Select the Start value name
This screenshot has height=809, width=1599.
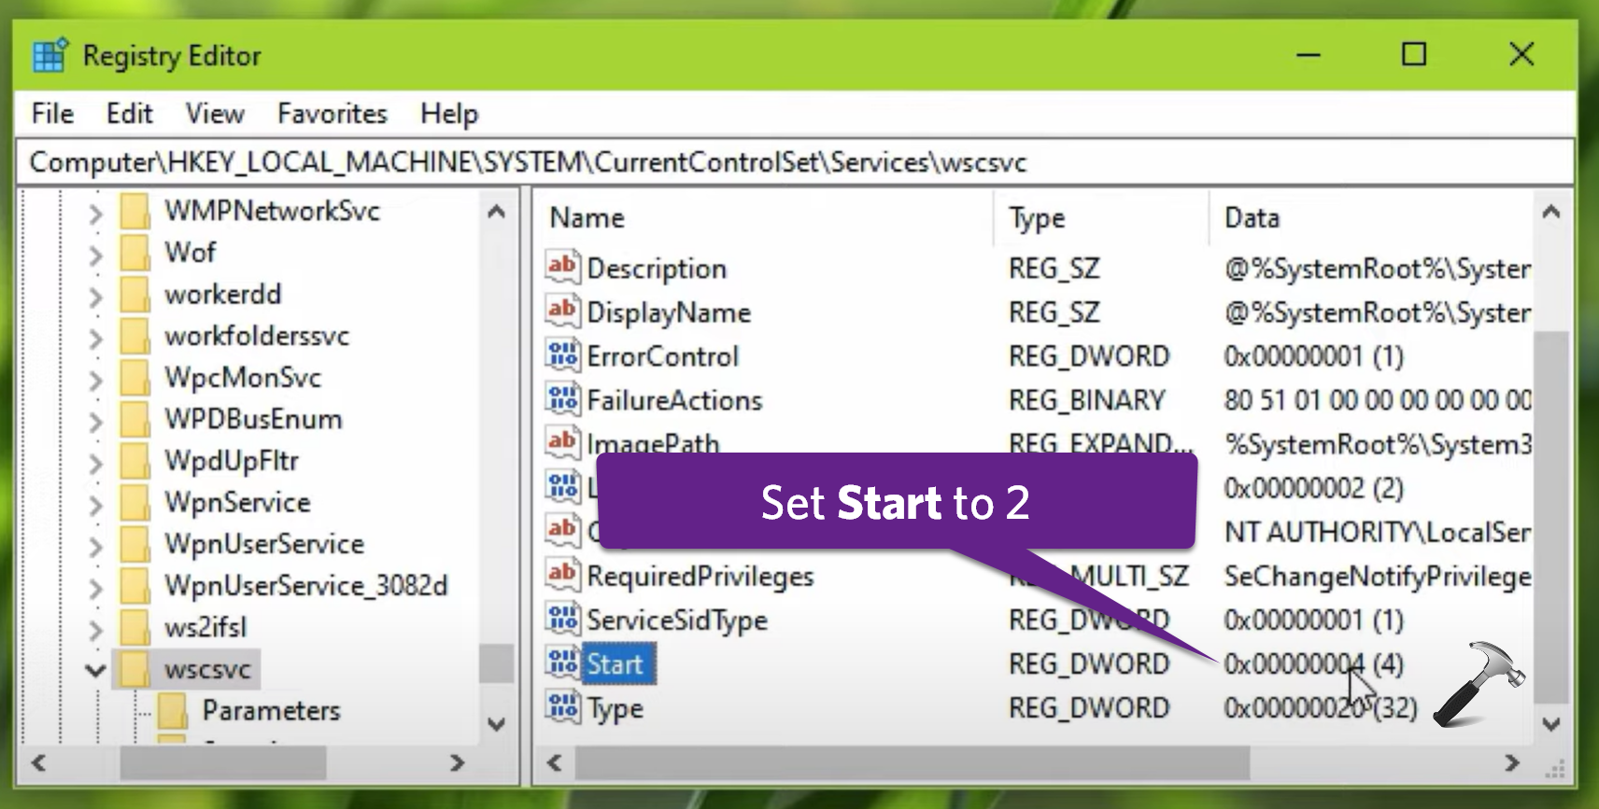[615, 663]
